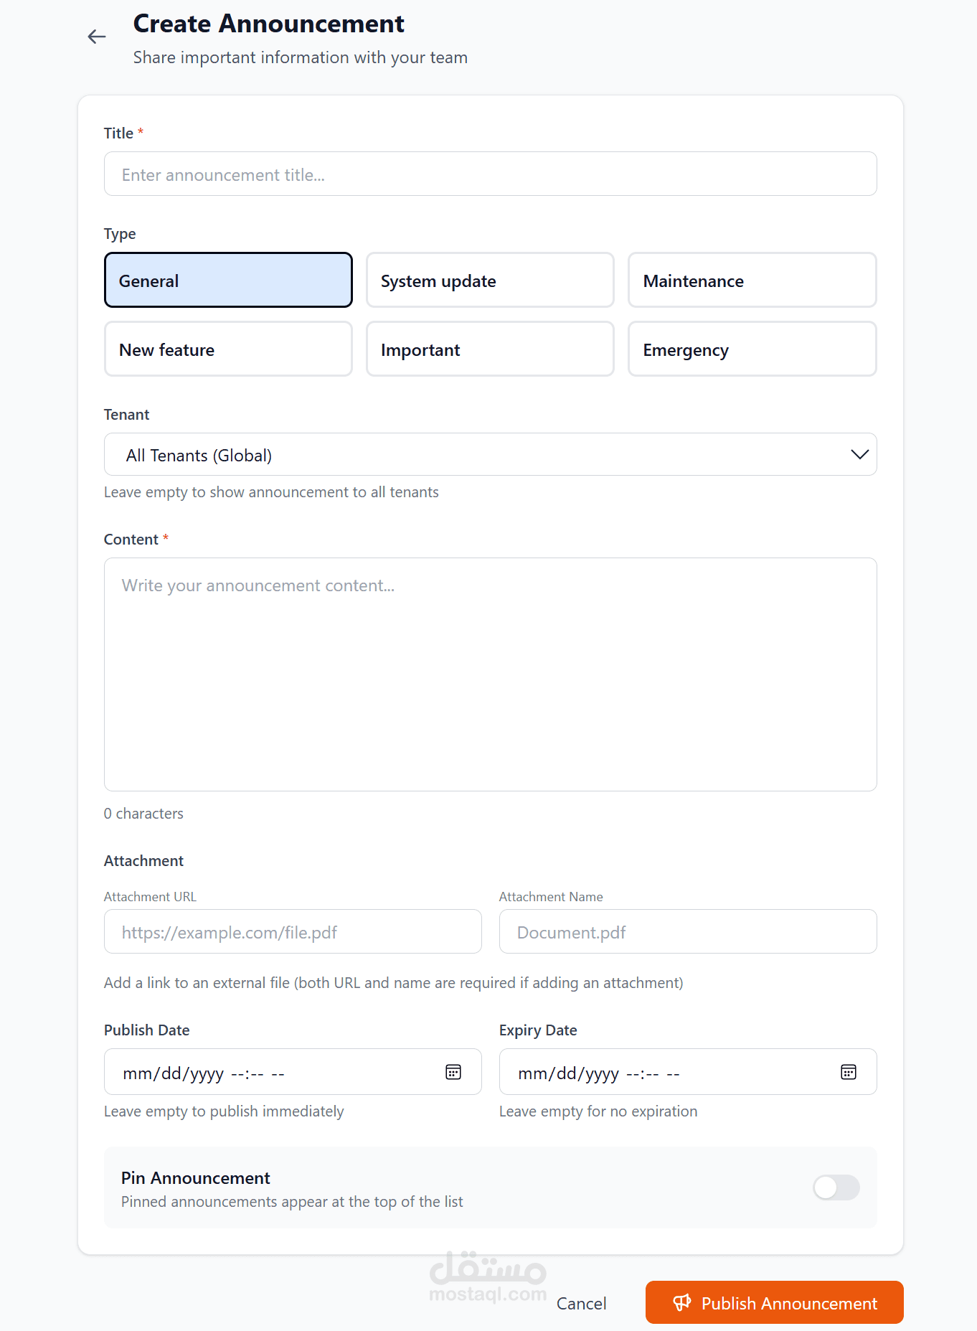Click the Tenant dropdown chevron arrow
This screenshot has height=1331, width=977.
pos(859,454)
